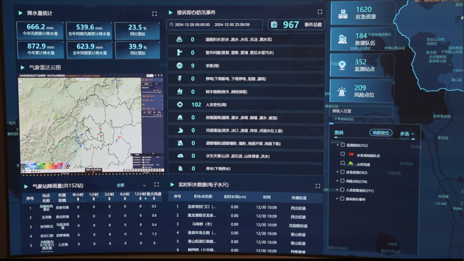
Task: Click the pipe-well problem (管井问题) event icon
Action: tap(179, 53)
